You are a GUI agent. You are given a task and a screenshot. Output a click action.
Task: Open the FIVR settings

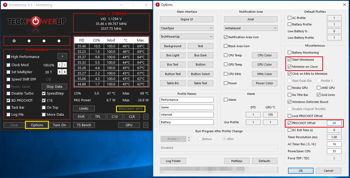(81, 117)
